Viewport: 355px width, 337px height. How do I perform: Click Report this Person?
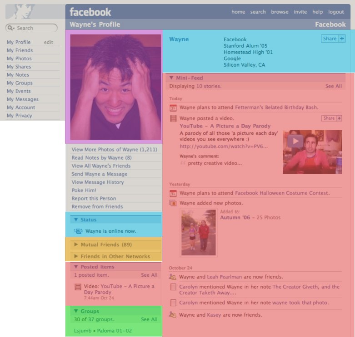pos(94,198)
